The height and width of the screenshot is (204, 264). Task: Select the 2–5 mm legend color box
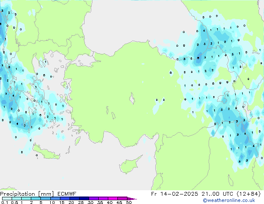point(36,199)
